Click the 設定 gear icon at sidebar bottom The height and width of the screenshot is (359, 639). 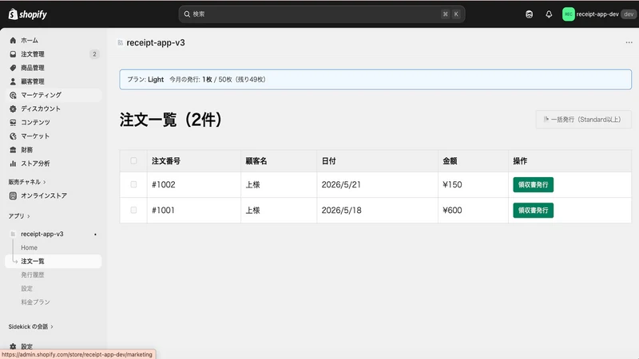click(x=13, y=346)
